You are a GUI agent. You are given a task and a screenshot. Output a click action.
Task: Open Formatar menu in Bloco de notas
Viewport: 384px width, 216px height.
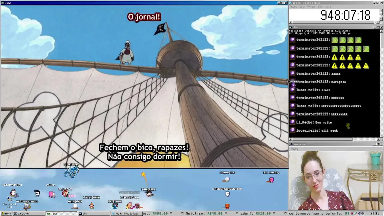click(311, 7)
